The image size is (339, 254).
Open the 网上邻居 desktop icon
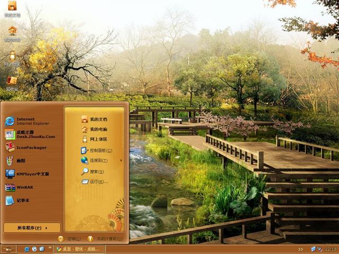(12, 58)
